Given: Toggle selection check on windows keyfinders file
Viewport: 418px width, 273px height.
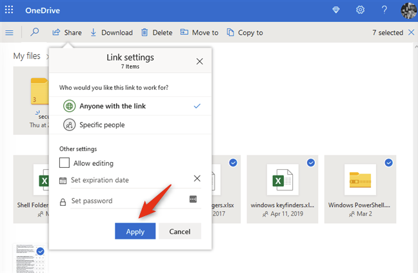Looking at the screenshot, I should (x=310, y=163).
